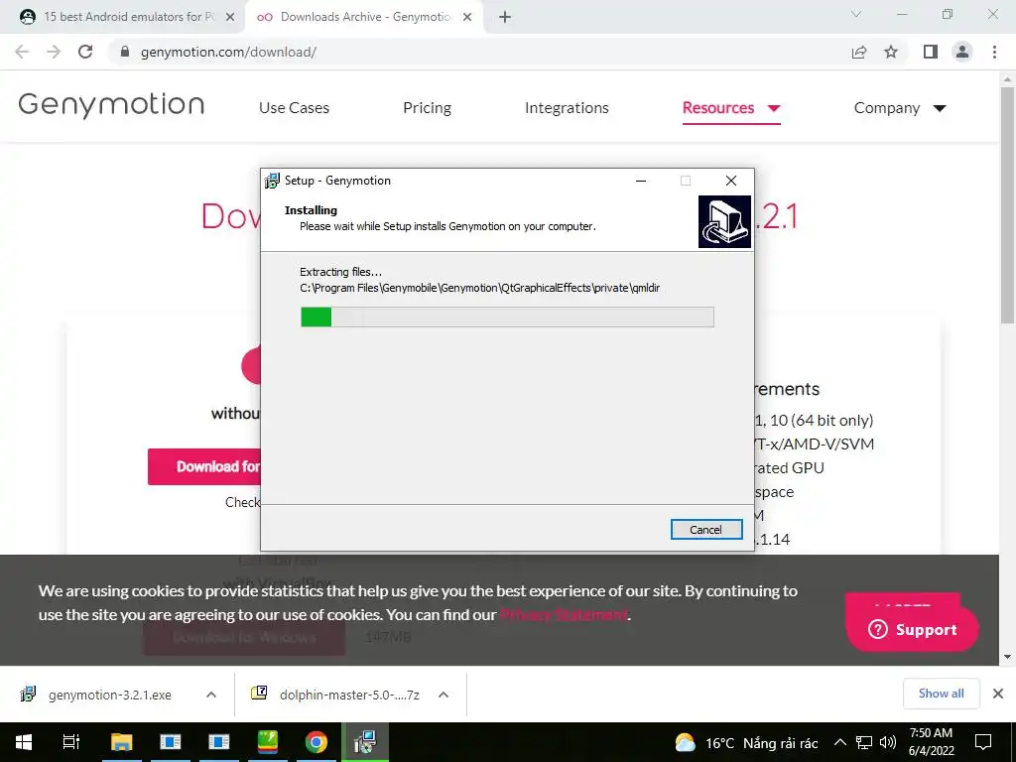Open a new browser tab
Viewport: 1016px width, 762px height.
tap(505, 18)
